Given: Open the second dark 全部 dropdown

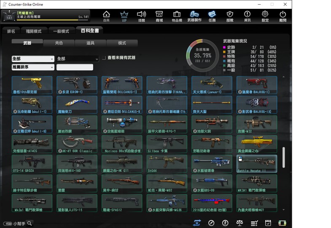Looking at the screenshot, I should (78, 59).
